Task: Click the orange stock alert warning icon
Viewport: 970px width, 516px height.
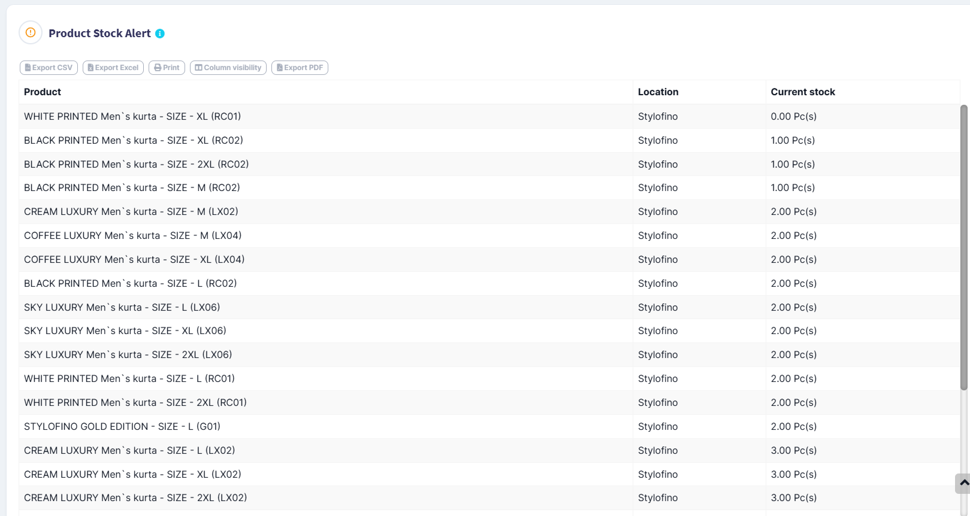Action: [31, 33]
